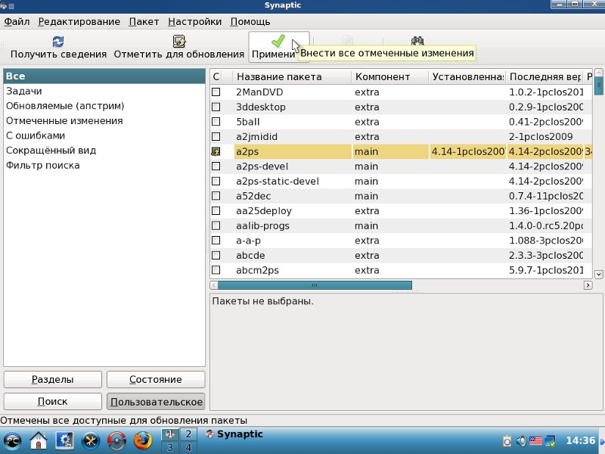Image resolution: width=605 pixels, height=454 pixels.
Task: Open the PCLinuxOS start menu icon
Action: pos(13,440)
